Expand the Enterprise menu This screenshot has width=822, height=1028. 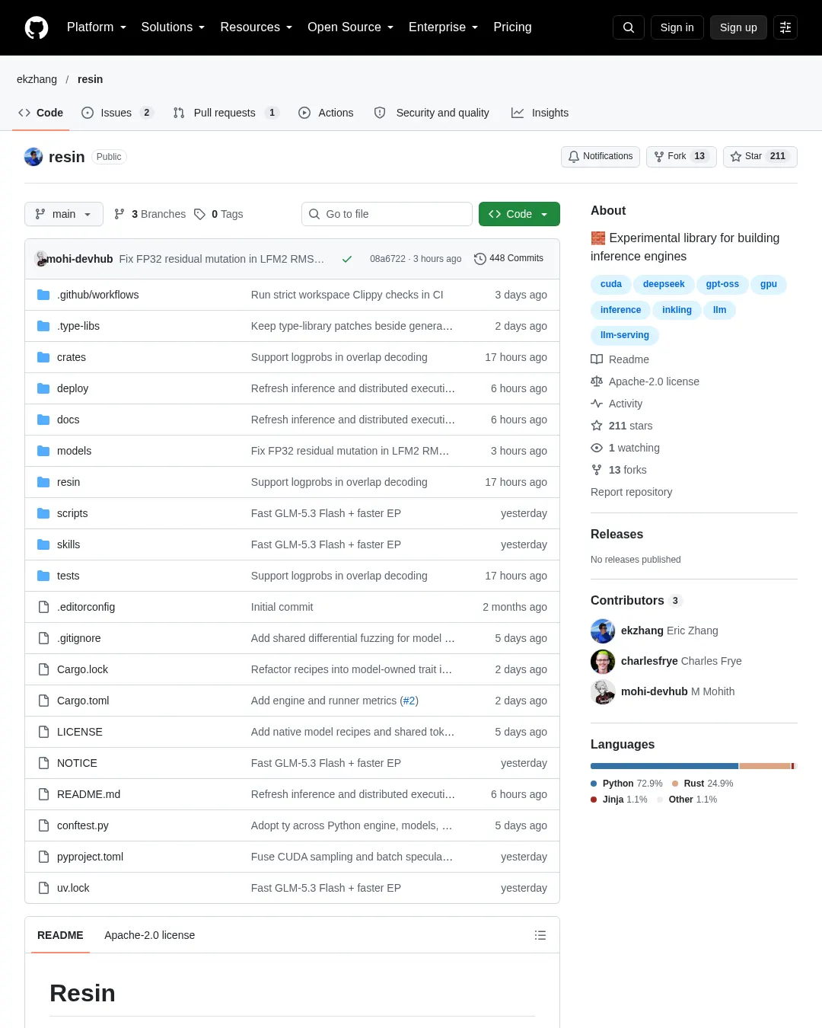pos(444,27)
